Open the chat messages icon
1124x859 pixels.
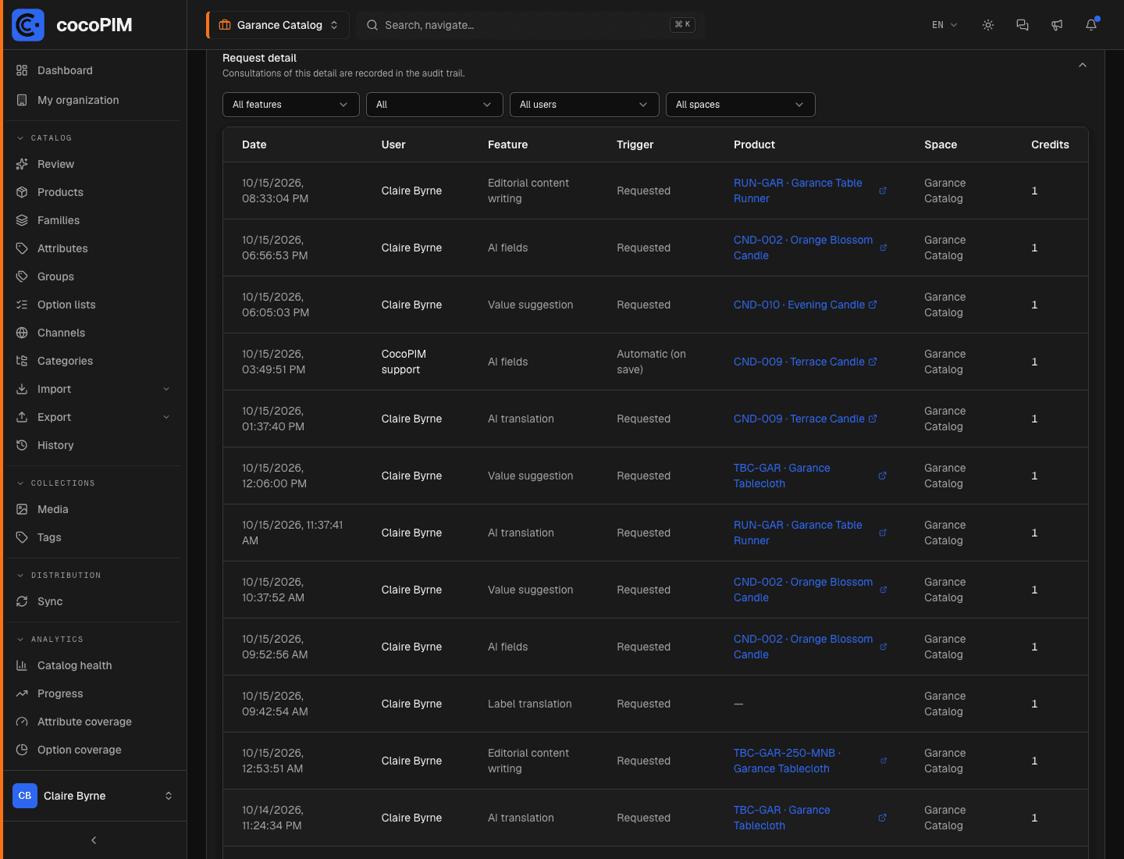[1023, 25]
